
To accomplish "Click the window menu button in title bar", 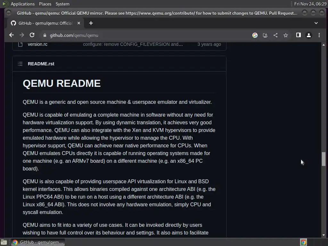I will pos(8,13).
